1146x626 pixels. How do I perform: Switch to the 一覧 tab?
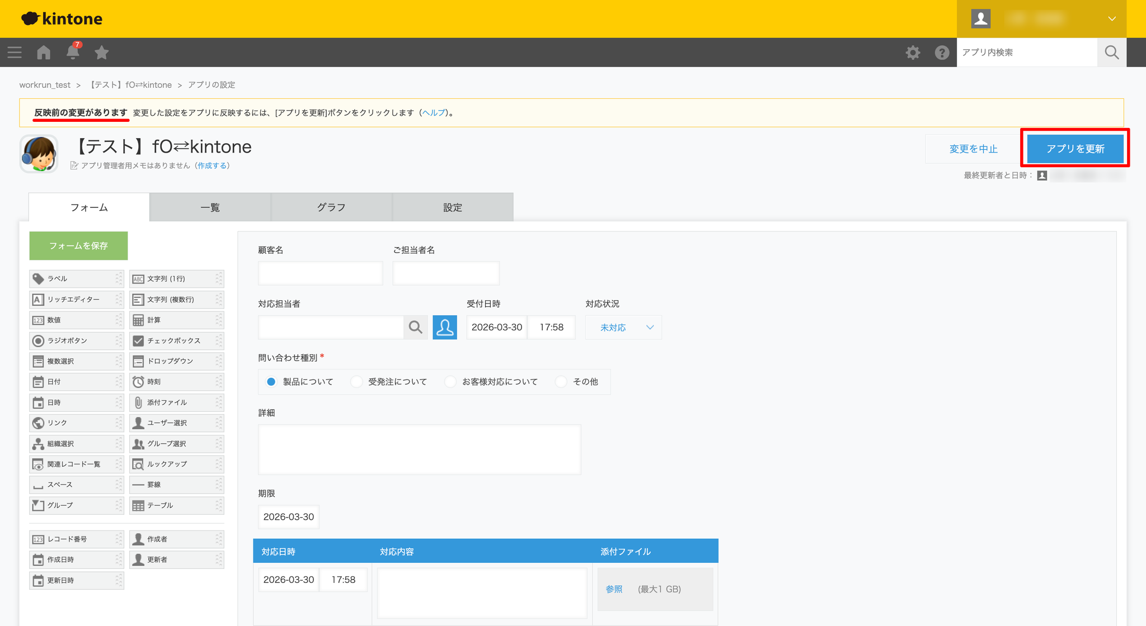click(x=210, y=207)
